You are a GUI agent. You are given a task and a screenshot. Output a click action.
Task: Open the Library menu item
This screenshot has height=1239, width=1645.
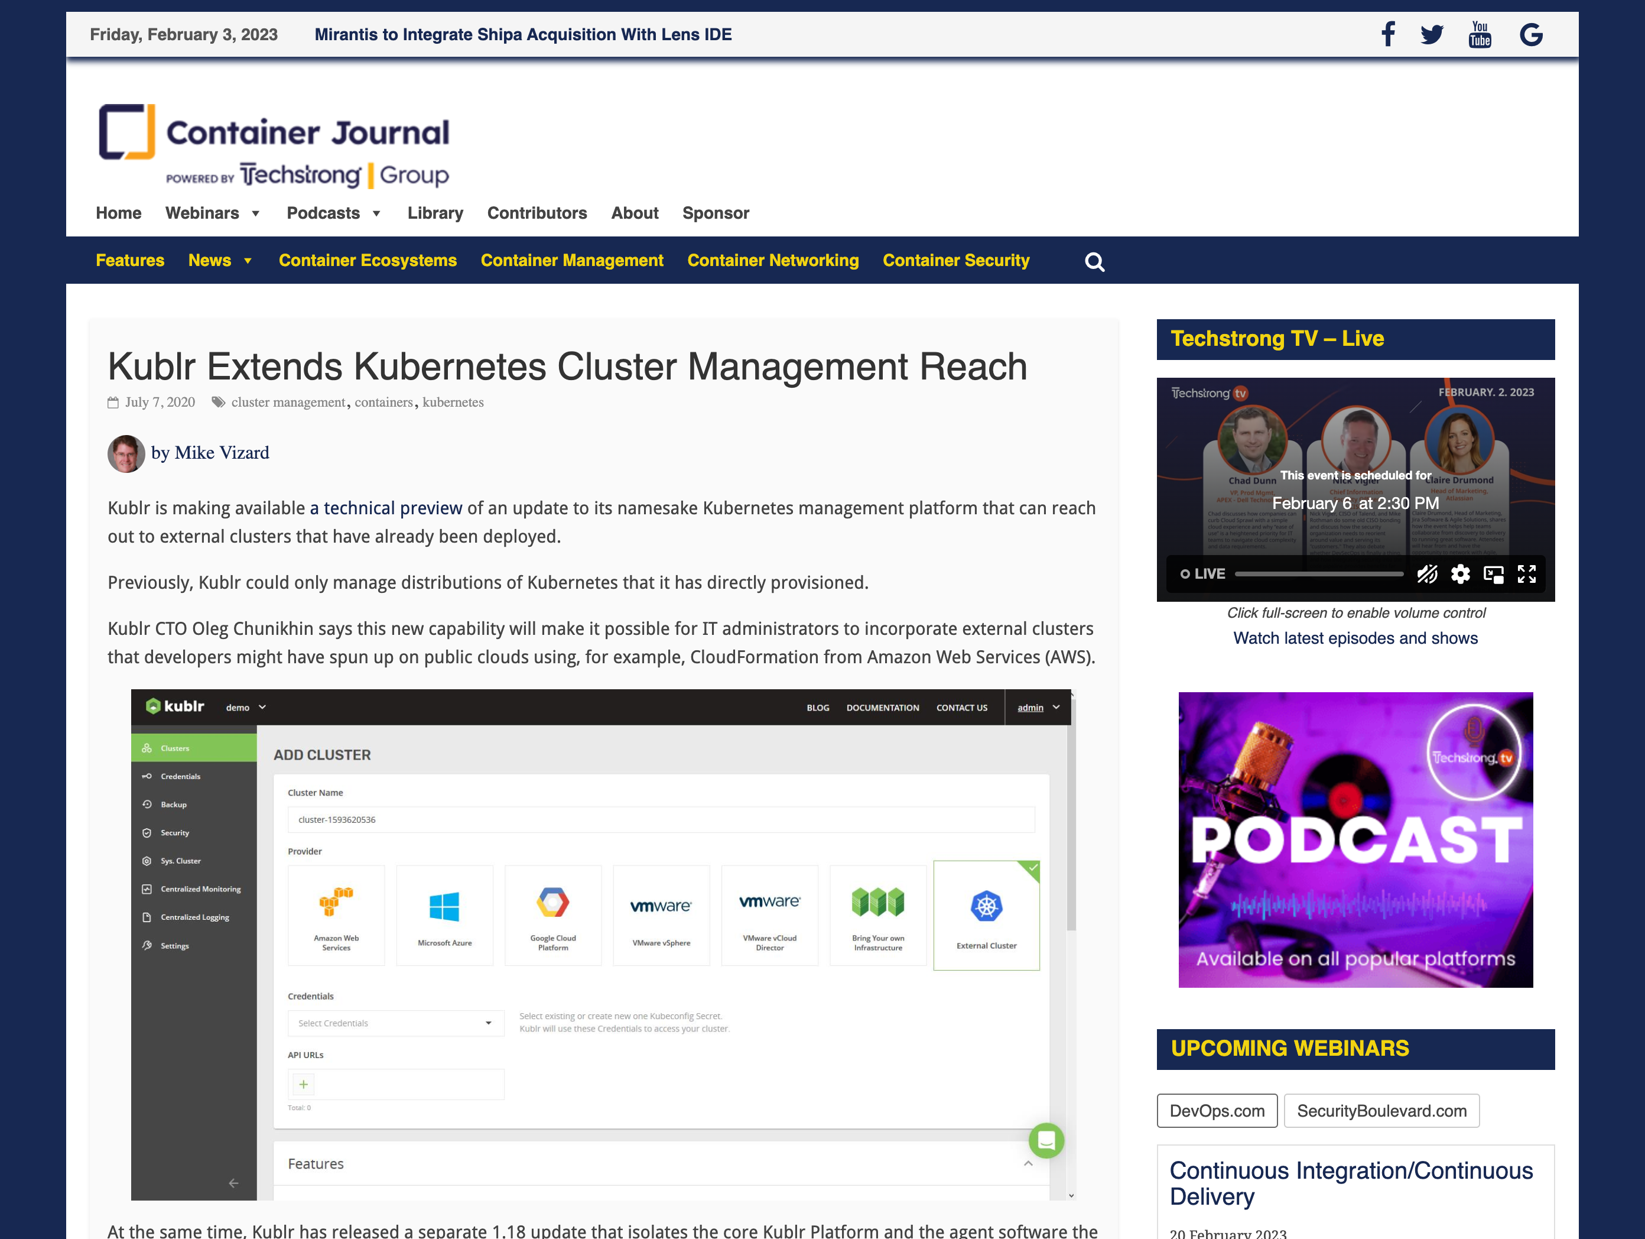[435, 213]
